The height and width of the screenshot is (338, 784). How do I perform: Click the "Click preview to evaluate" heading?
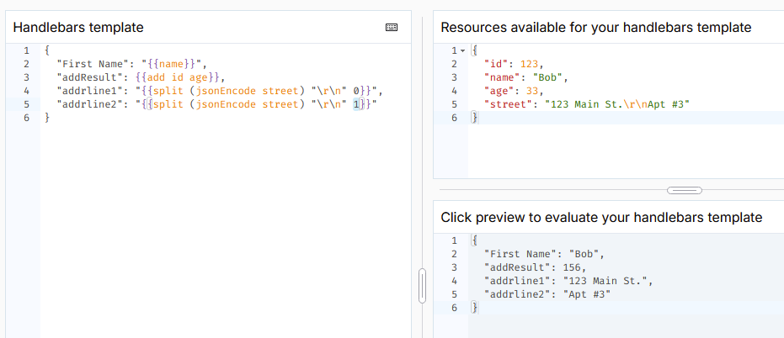click(x=601, y=217)
